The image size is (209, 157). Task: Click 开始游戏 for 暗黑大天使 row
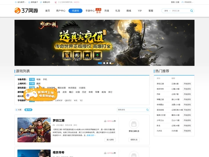point(187,115)
